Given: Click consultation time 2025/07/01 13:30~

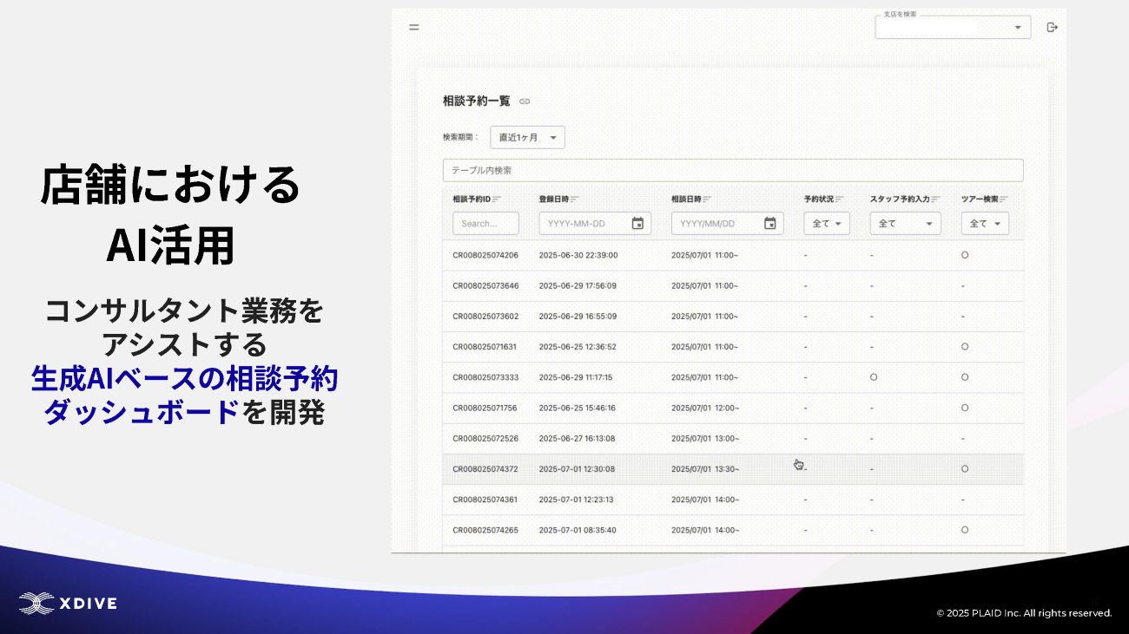Looking at the screenshot, I should pos(704,468).
